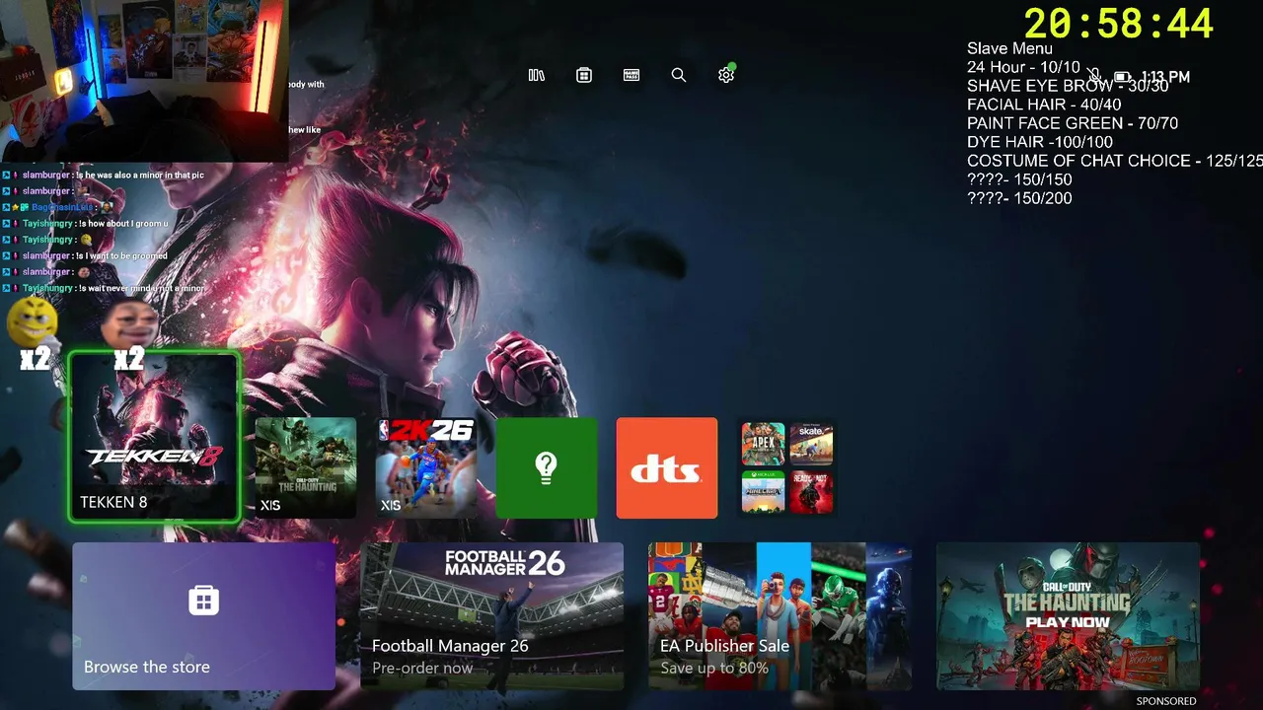The width and height of the screenshot is (1263, 710).
Task: Click the webcam feed overlay
Action: point(143,81)
